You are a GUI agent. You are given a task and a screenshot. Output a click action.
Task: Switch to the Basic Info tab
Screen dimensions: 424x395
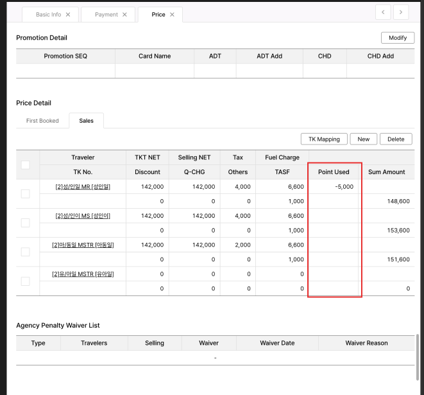click(x=48, y=15)
